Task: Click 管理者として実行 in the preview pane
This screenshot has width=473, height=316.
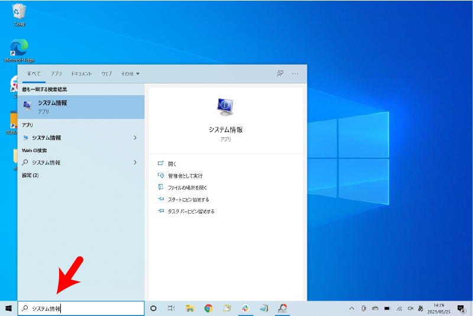Action: pos(185,176)
